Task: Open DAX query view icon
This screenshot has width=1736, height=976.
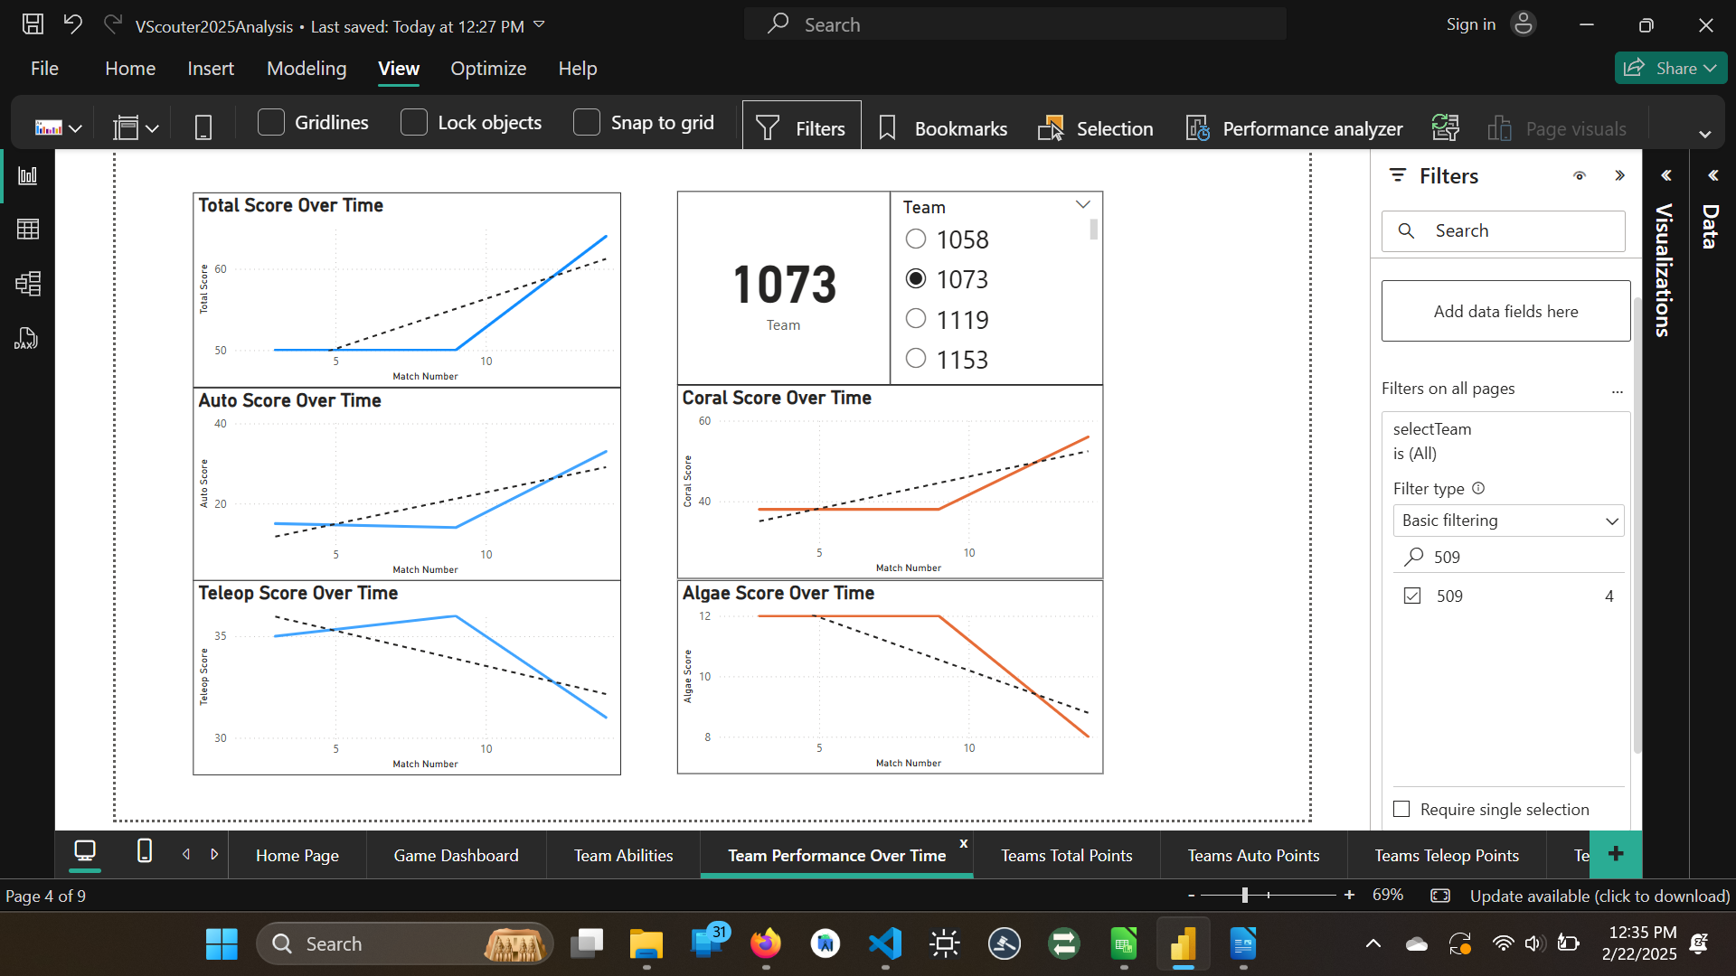Action: pos(26,339)
